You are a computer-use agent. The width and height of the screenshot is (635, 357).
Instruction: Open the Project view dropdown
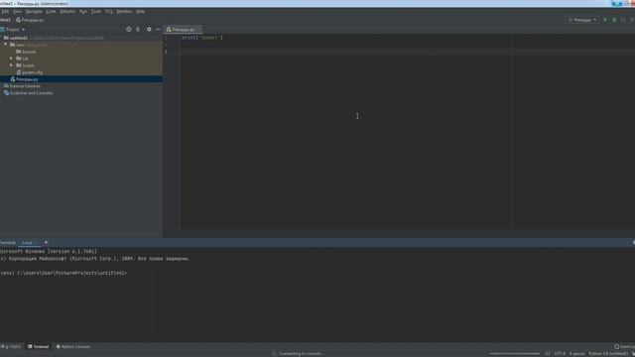tap(15, 30)
